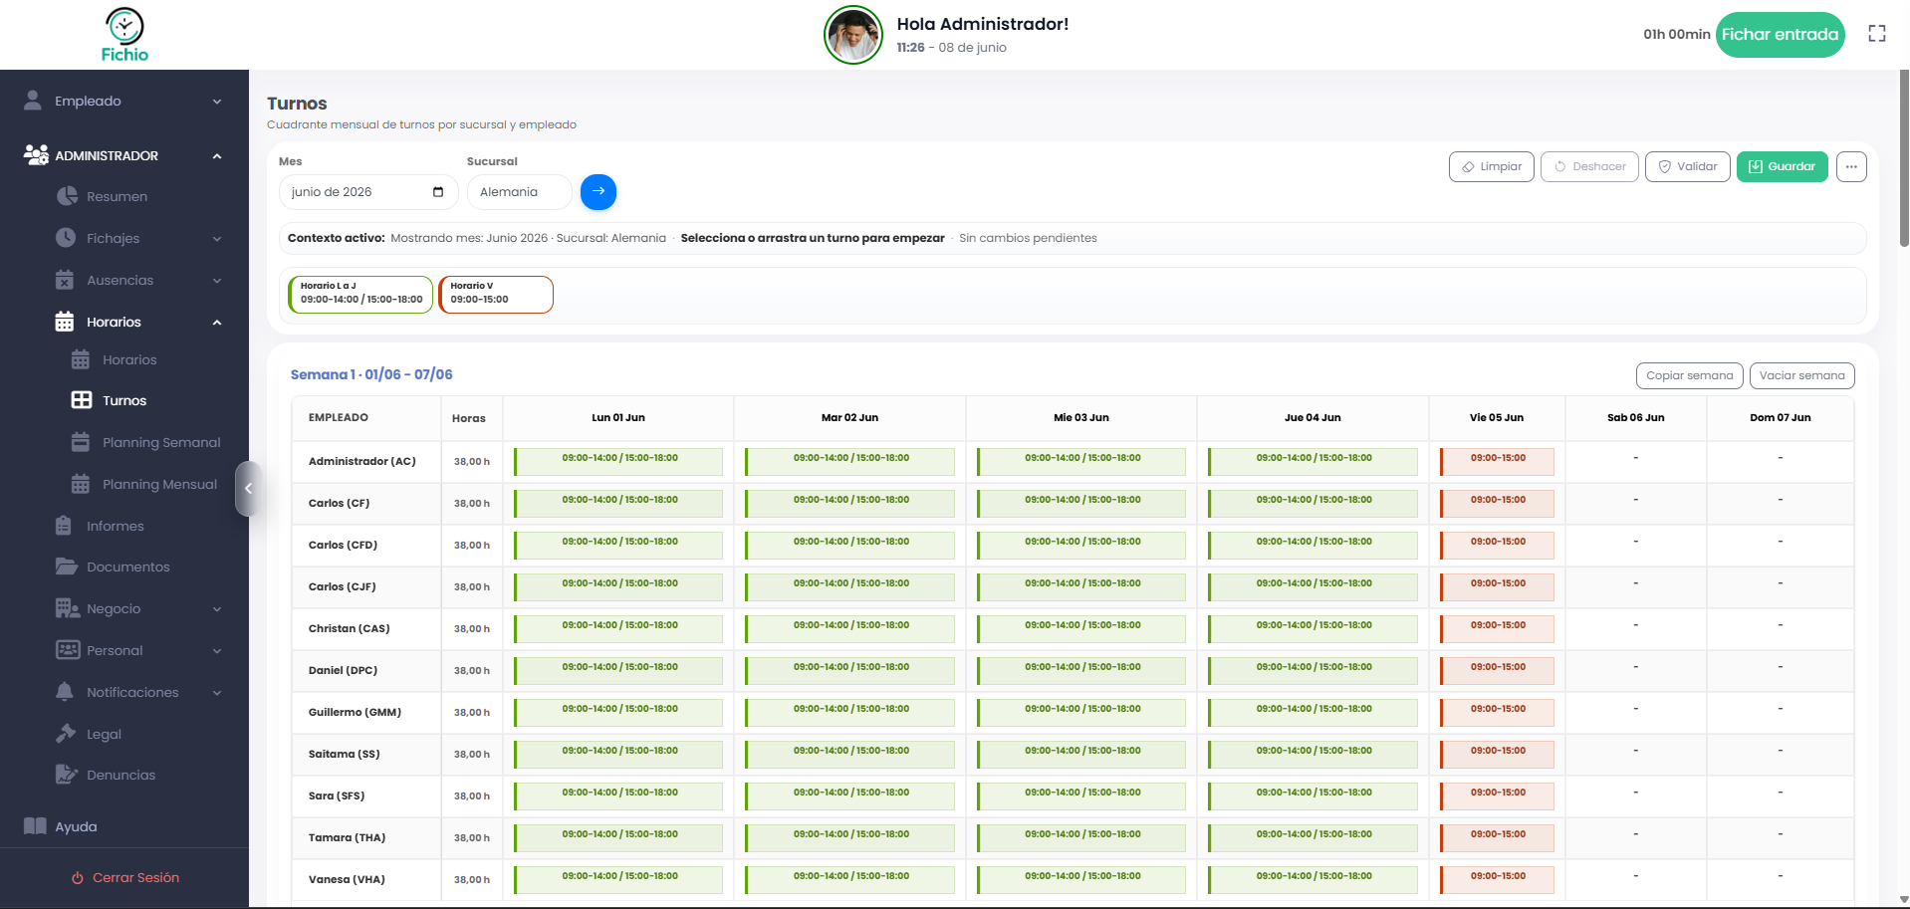Click Sara (SFS) shift on Mie 03 Jun

[1081, 796]
